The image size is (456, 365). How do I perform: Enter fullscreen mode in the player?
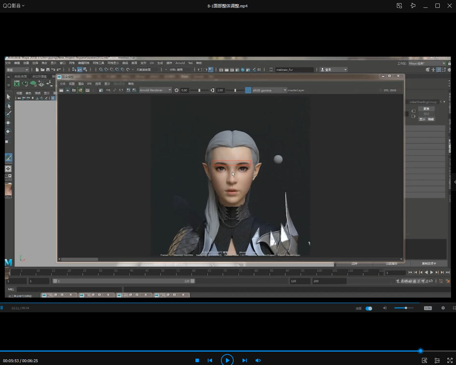tap(450, 360)
